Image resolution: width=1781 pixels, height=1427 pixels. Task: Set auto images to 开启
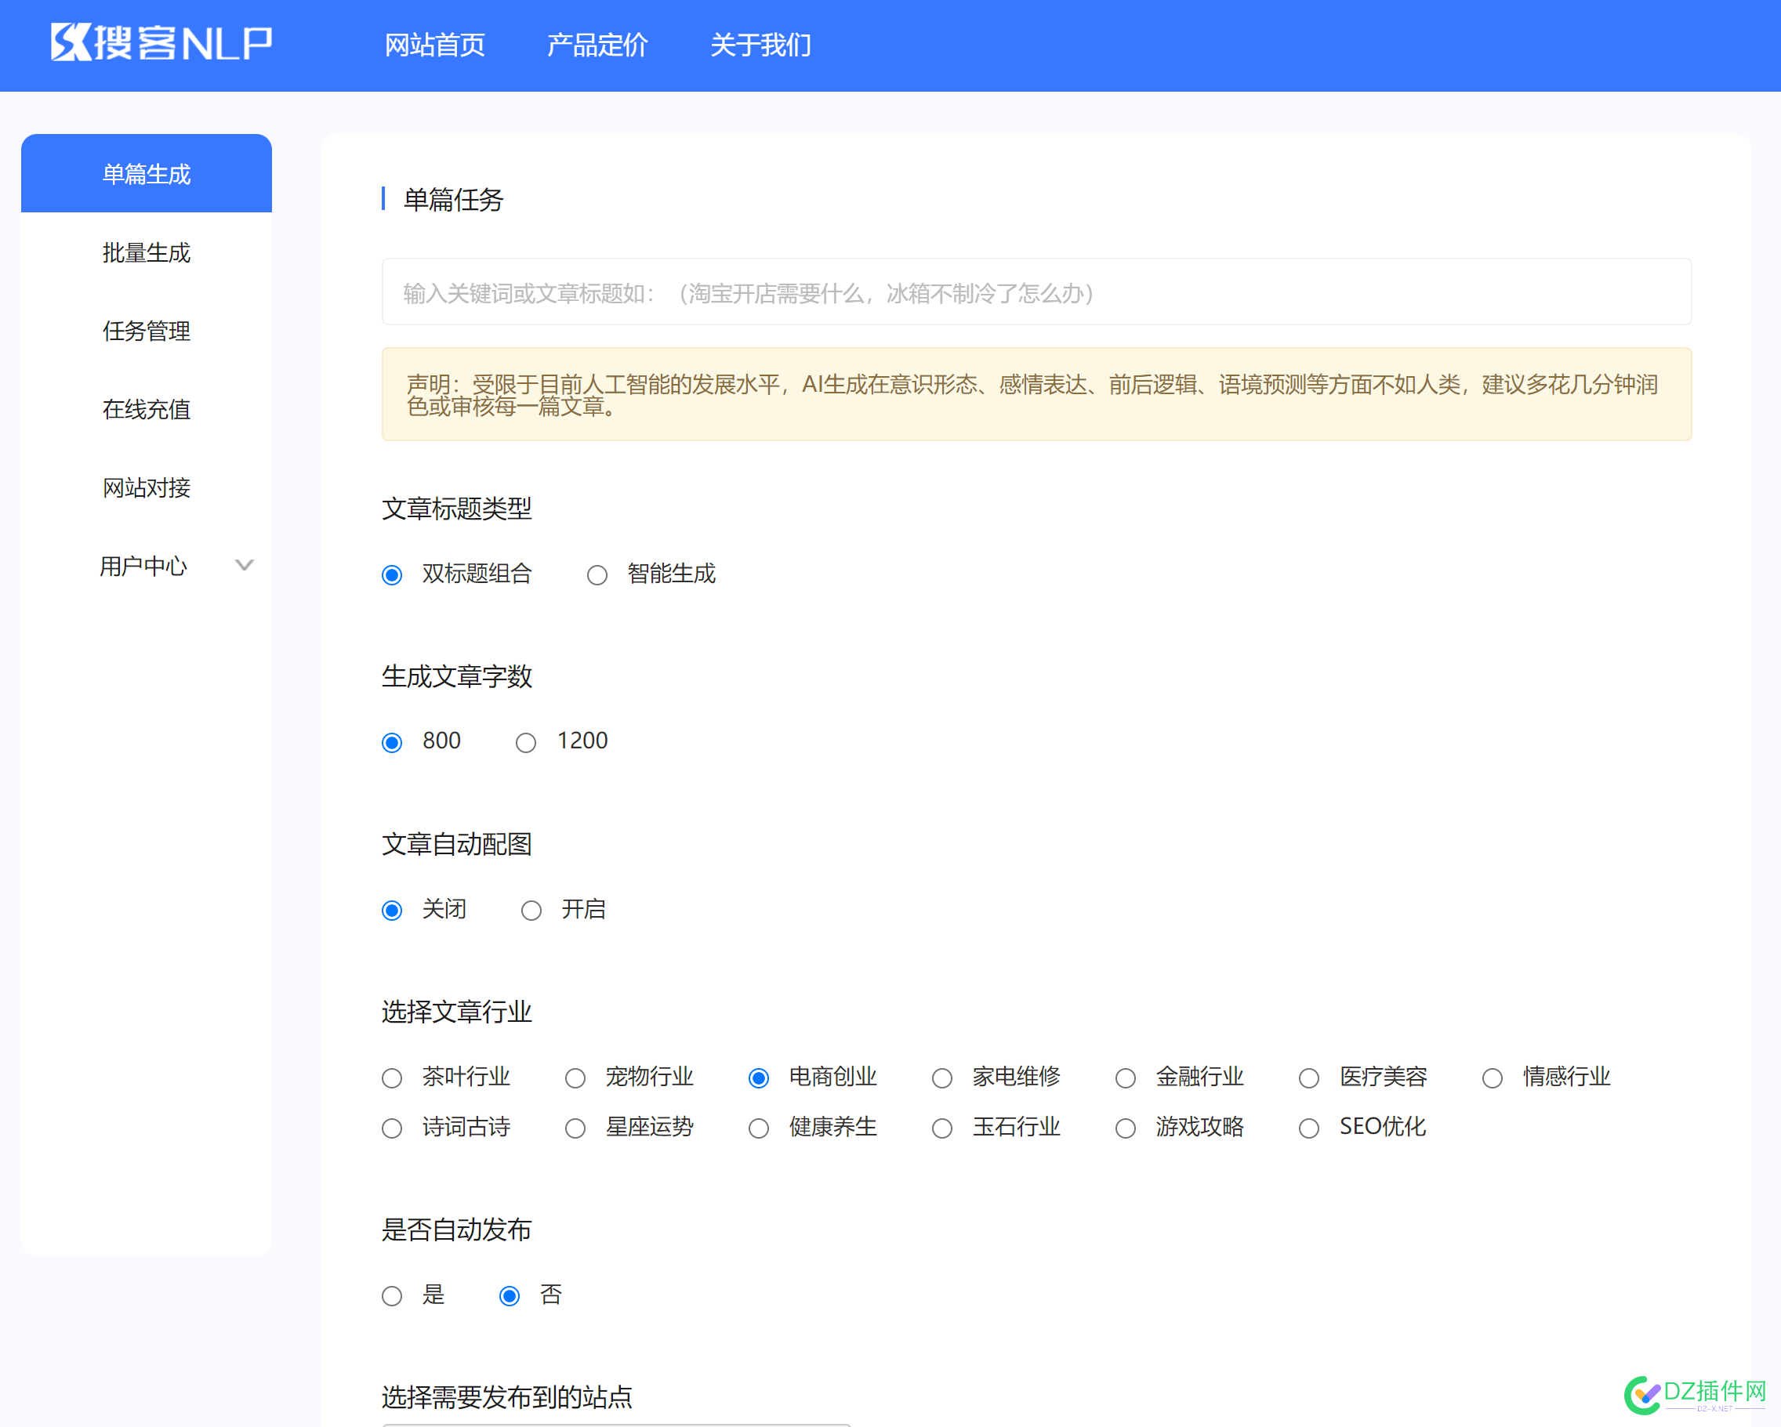point(531,910)
